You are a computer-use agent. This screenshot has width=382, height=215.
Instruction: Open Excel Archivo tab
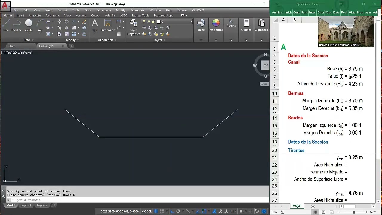tap(277, 13)
